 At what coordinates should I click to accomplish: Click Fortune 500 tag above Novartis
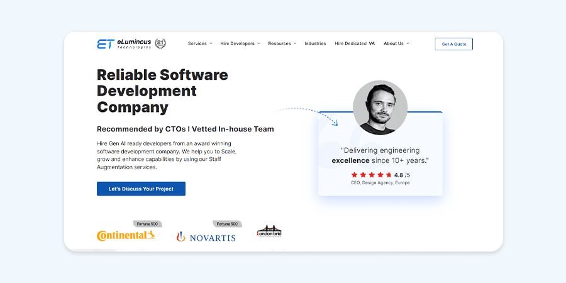point(228,224)
